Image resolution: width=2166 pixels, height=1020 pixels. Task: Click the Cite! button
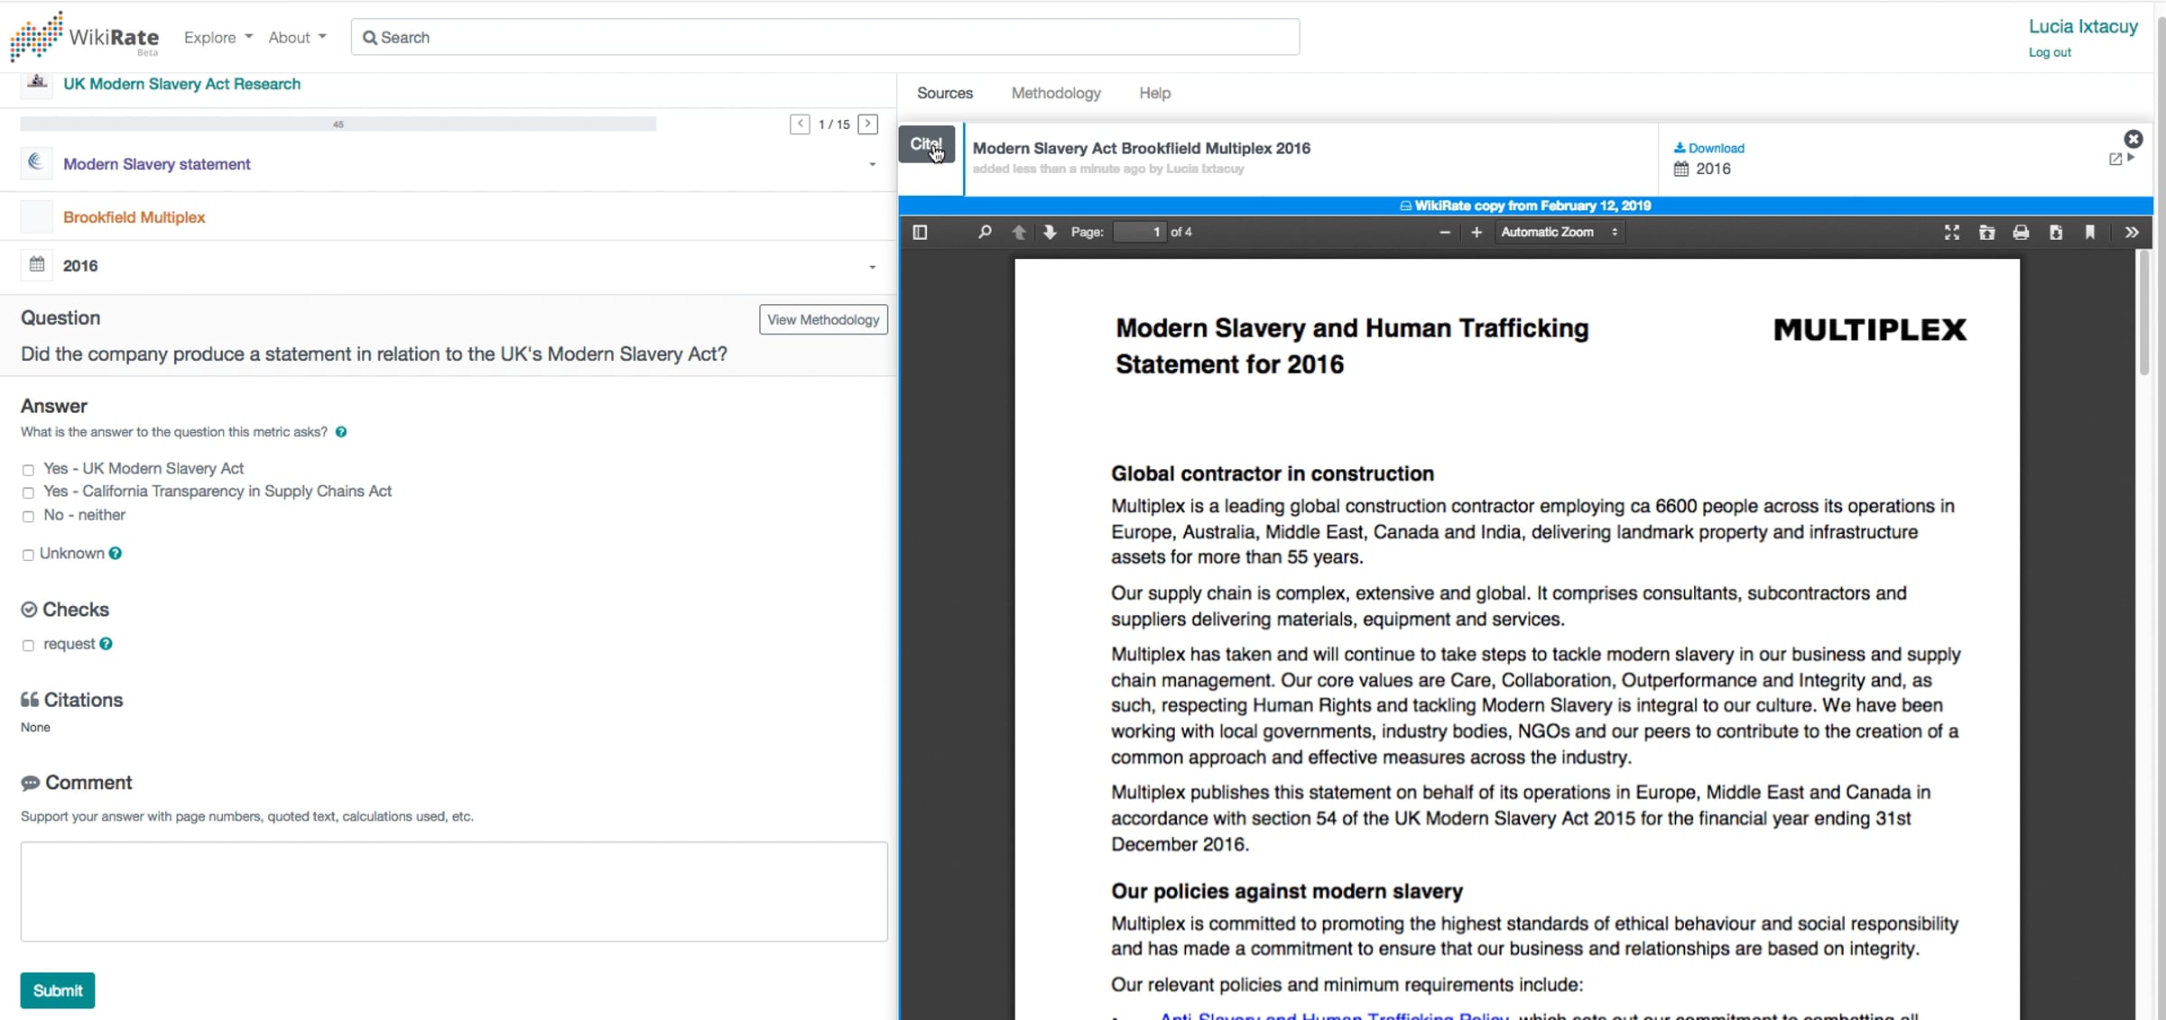coord(926,144)
